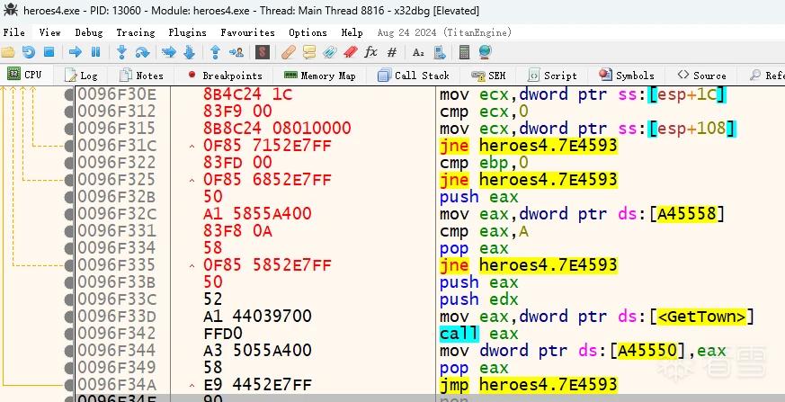
Task: Click the Run to User Code icon
Action: tap(236, 52)
